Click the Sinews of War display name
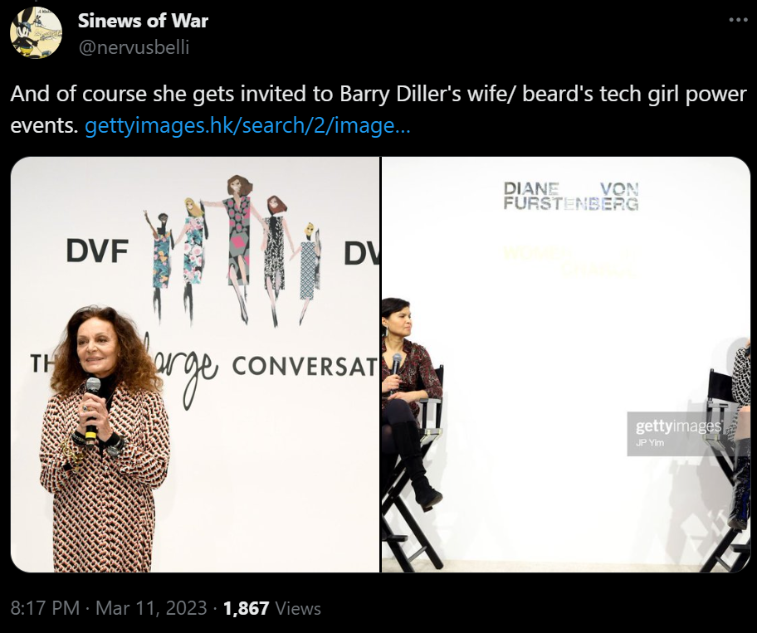The image size is (757, 633). (143, 21)
